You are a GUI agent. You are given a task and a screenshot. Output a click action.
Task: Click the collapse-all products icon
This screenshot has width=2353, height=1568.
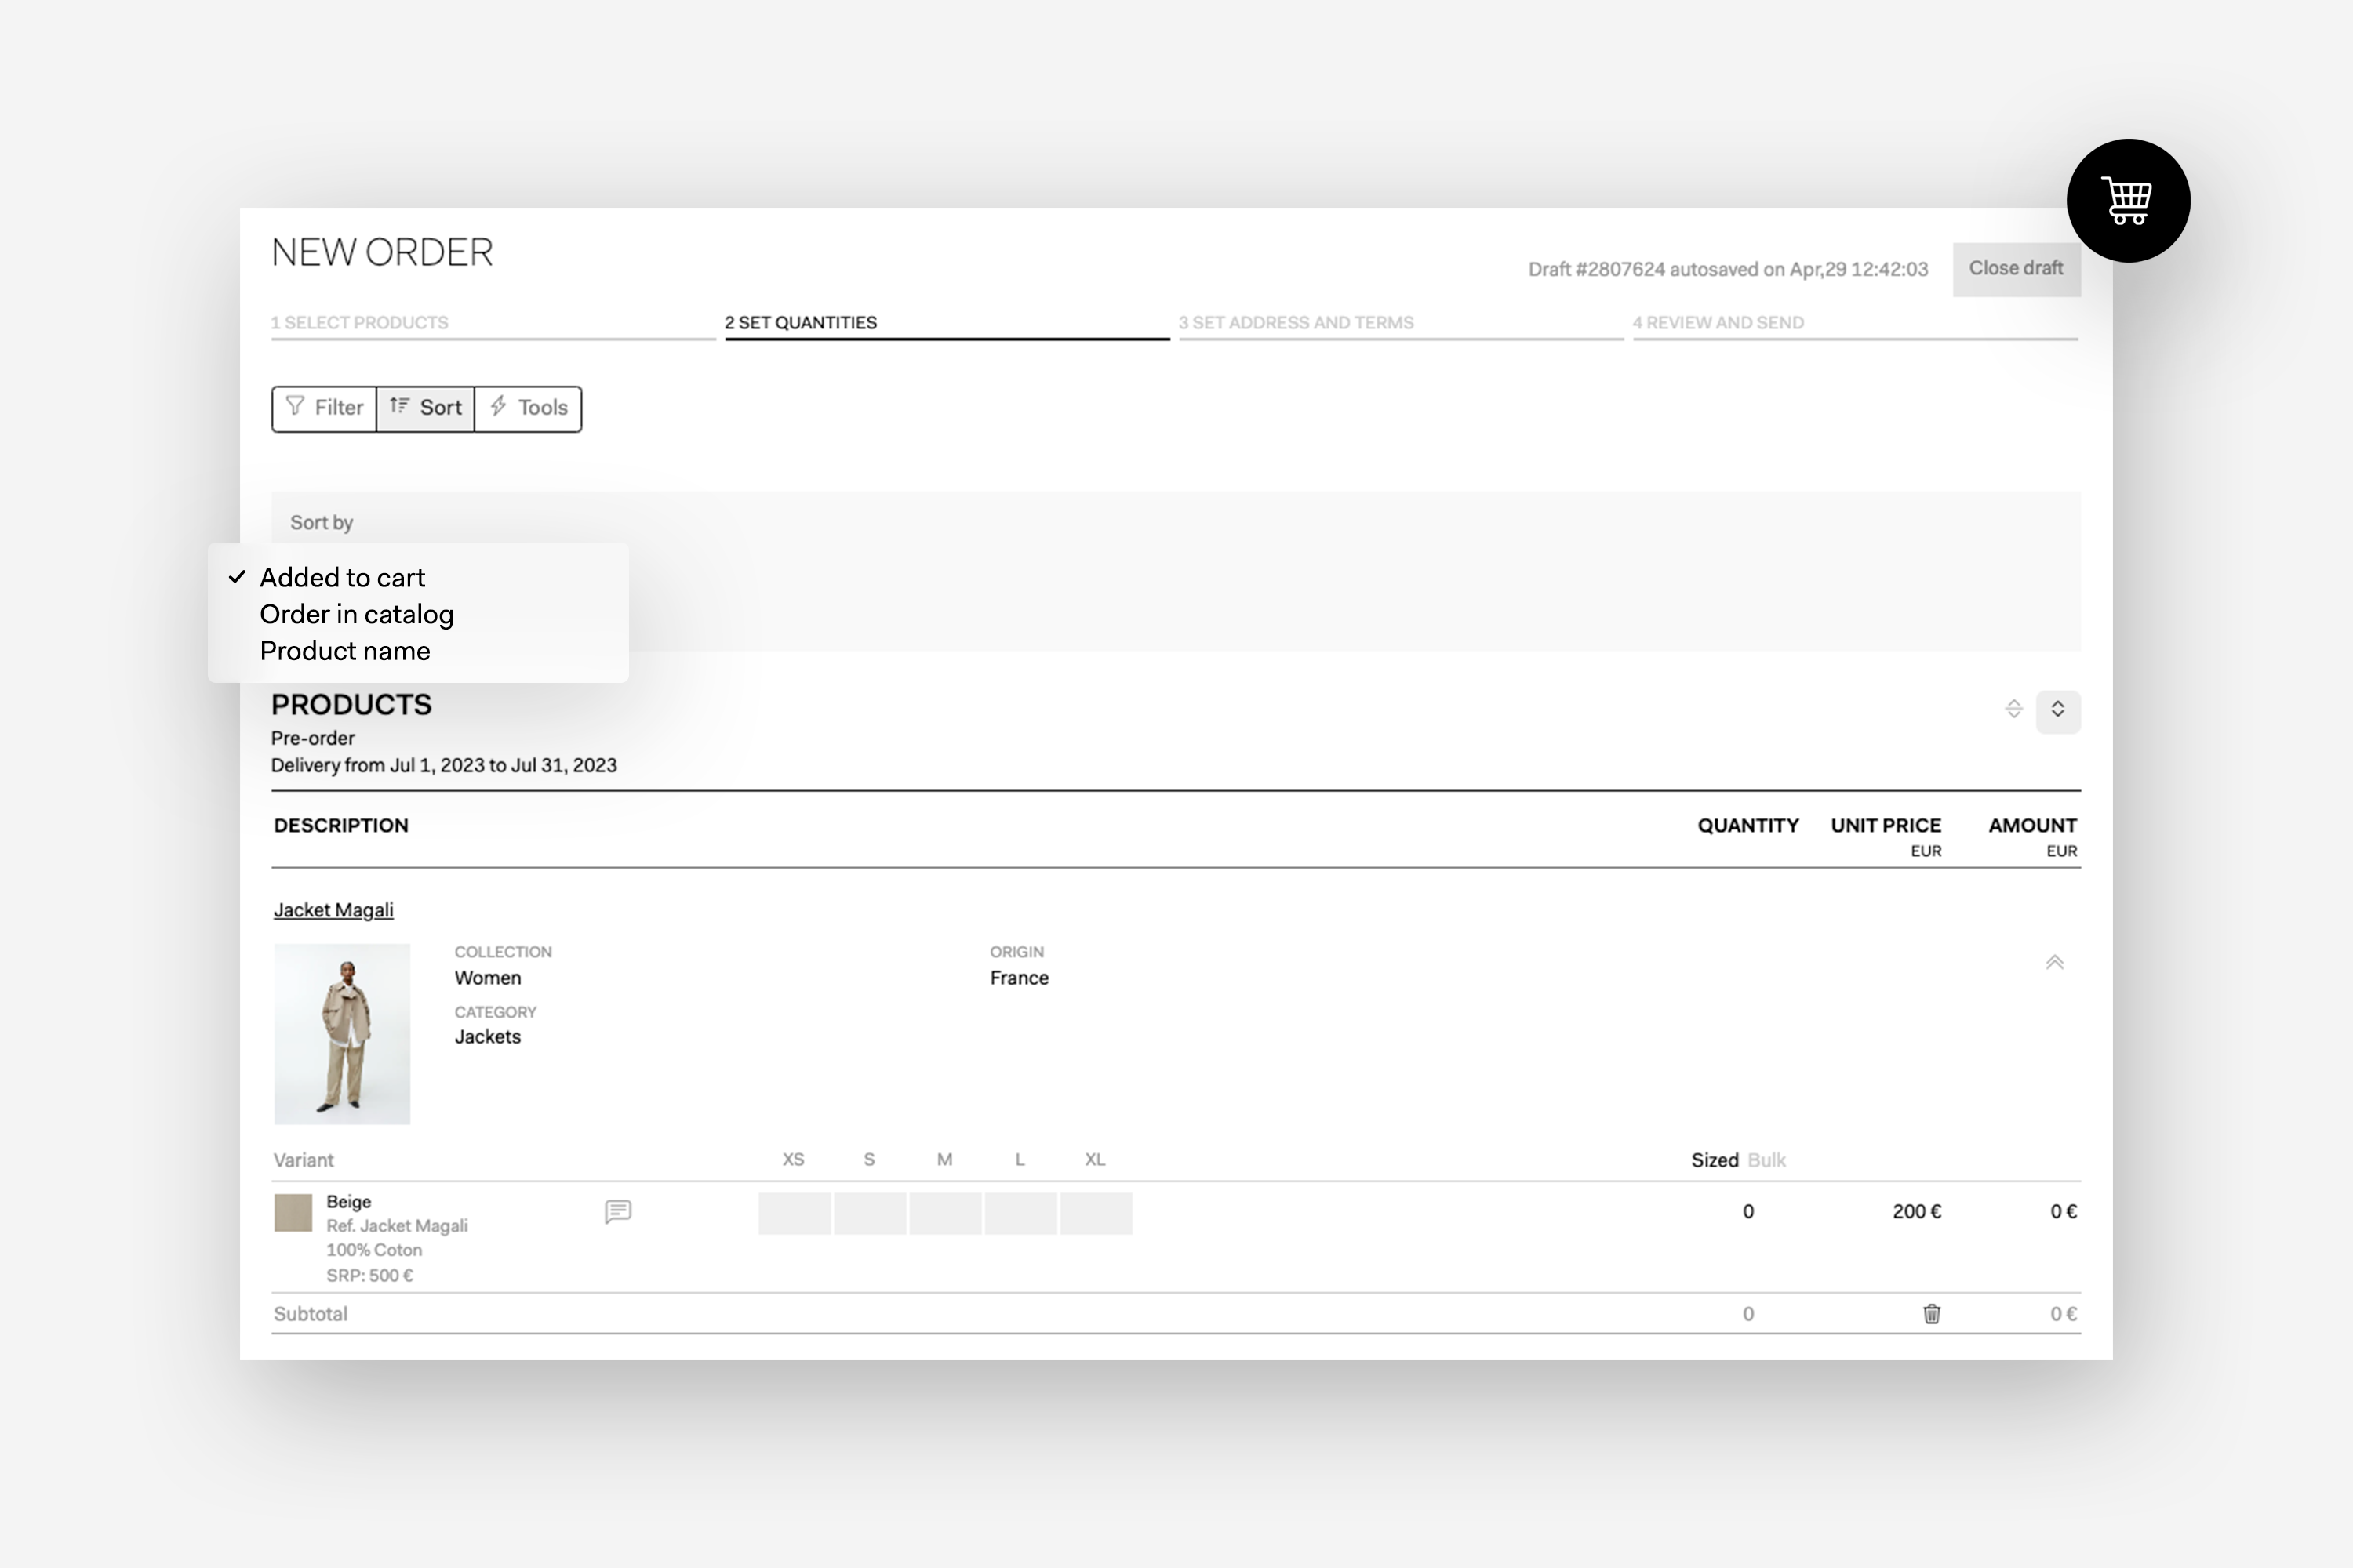coord(2013,711)
